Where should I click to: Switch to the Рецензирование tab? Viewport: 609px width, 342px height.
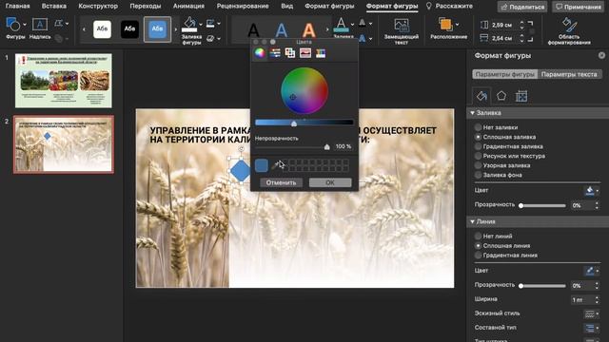pyautogui.click(x=243, y=6)
